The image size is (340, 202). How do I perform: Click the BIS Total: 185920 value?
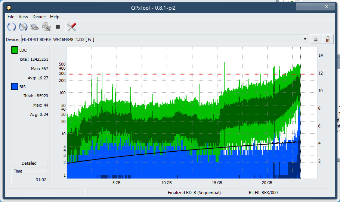coord(36,96)
